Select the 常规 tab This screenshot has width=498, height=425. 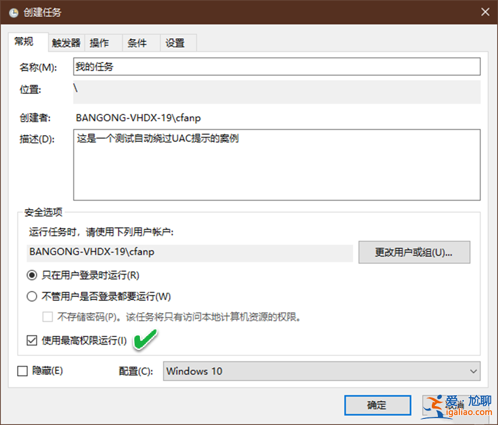(24, 42)
